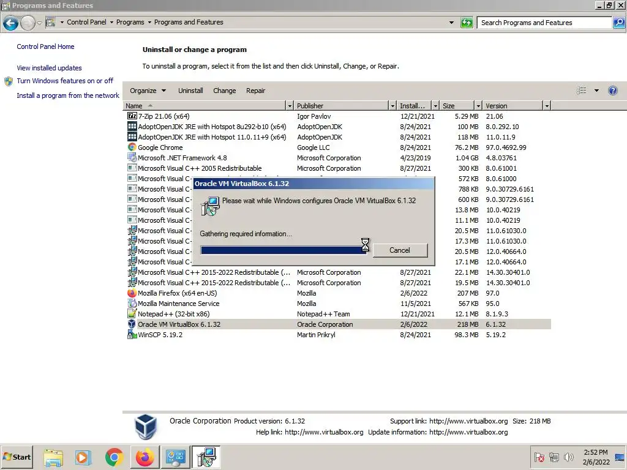
Task: Click the Microsoft .NET Framework 4.8 icon
Action: (x=132, y=157)
